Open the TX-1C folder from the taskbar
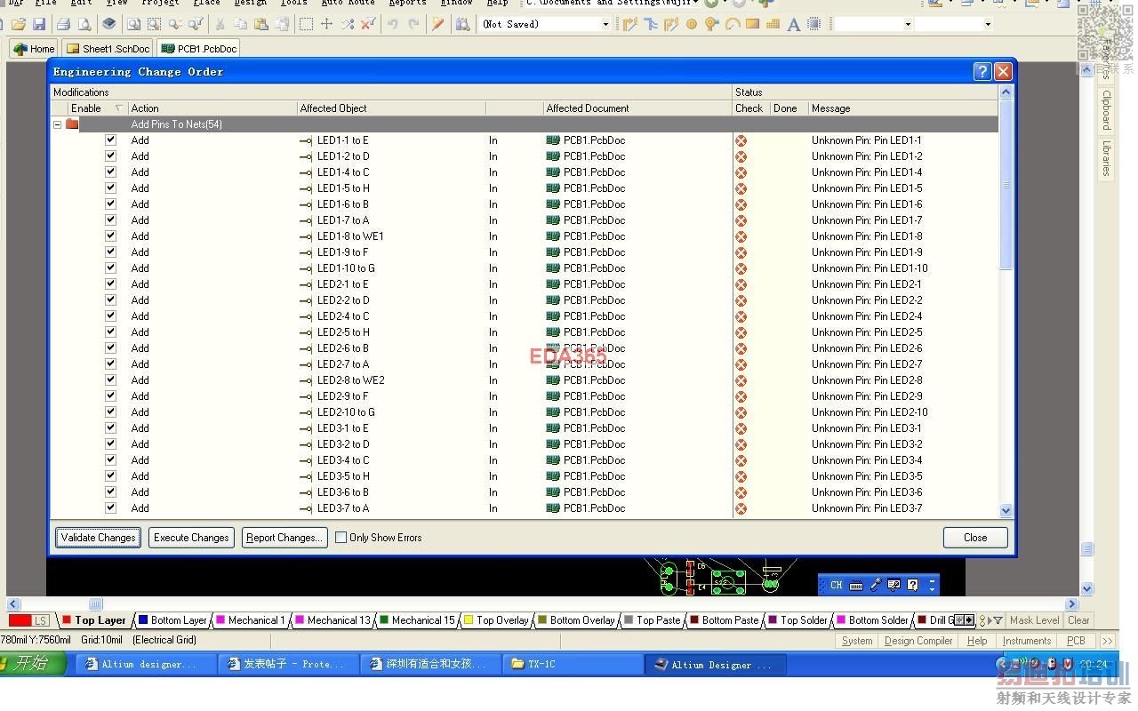 [x=572, y=664]
